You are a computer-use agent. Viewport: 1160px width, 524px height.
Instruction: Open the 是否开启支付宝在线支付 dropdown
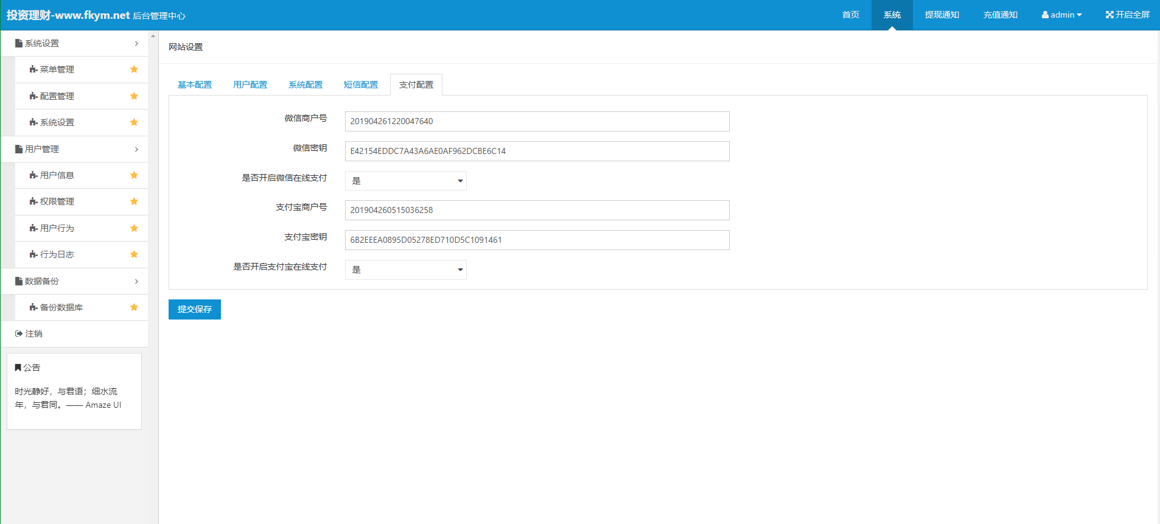click(405, 270)
